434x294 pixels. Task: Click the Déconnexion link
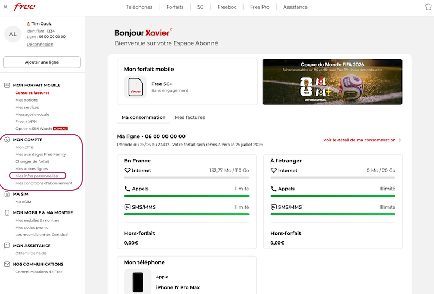40,45
